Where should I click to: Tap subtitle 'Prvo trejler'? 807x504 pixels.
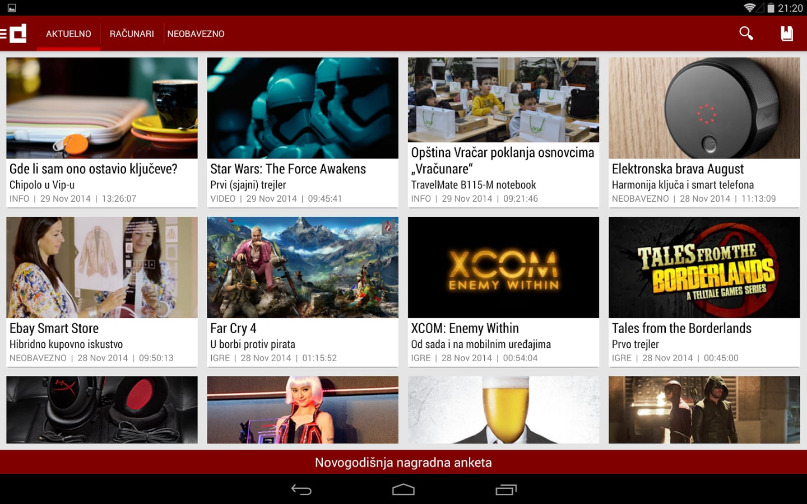[635, 344]
